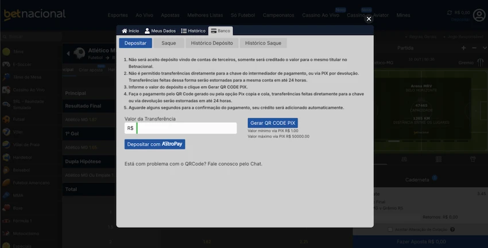Open Mines in the top navigation
The image size is (488, 248).
404,15
